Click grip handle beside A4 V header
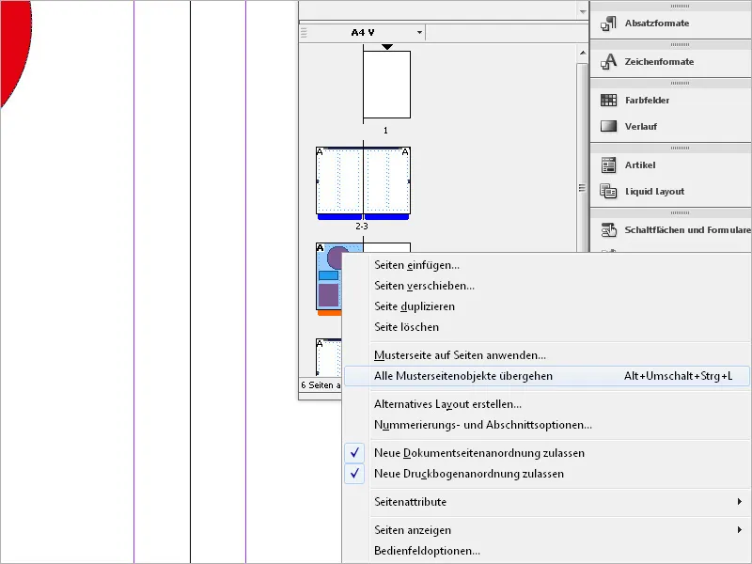This screenshot has width=752, height=564. [x=303, y=33]
